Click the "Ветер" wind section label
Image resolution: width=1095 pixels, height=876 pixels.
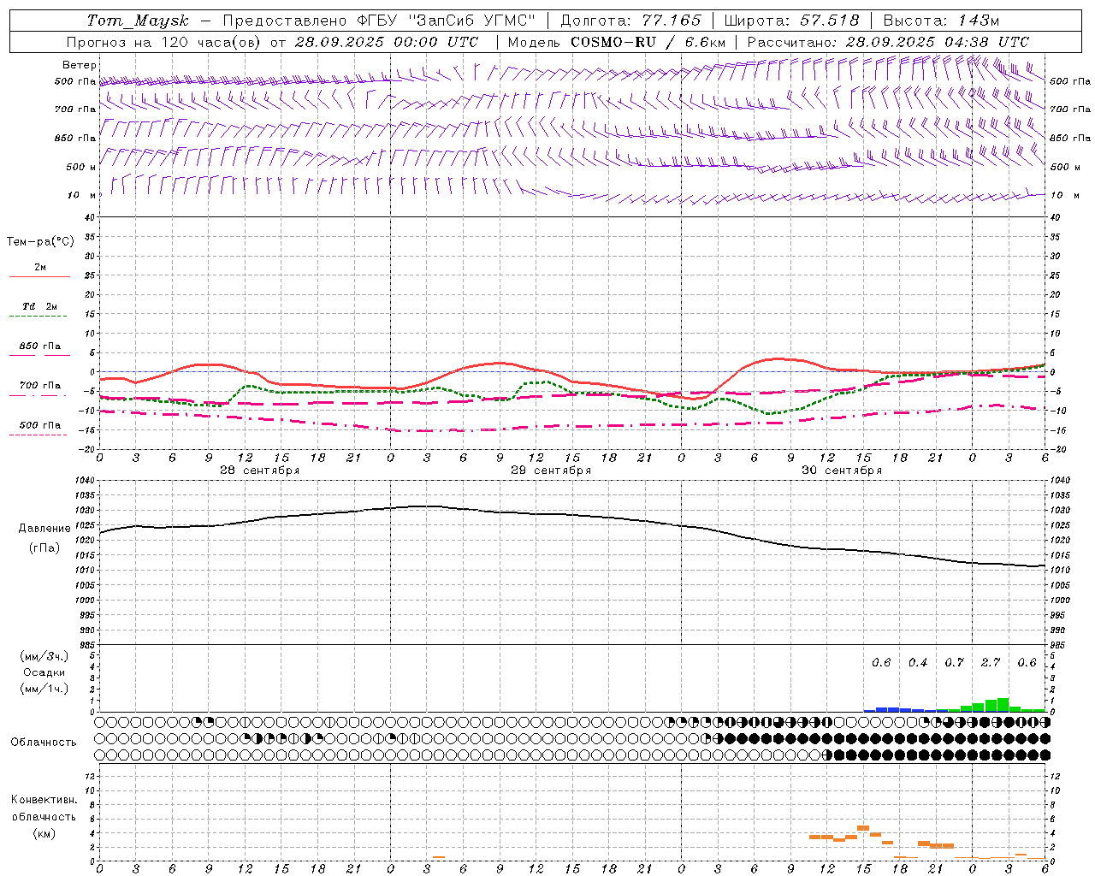[80, 65]
